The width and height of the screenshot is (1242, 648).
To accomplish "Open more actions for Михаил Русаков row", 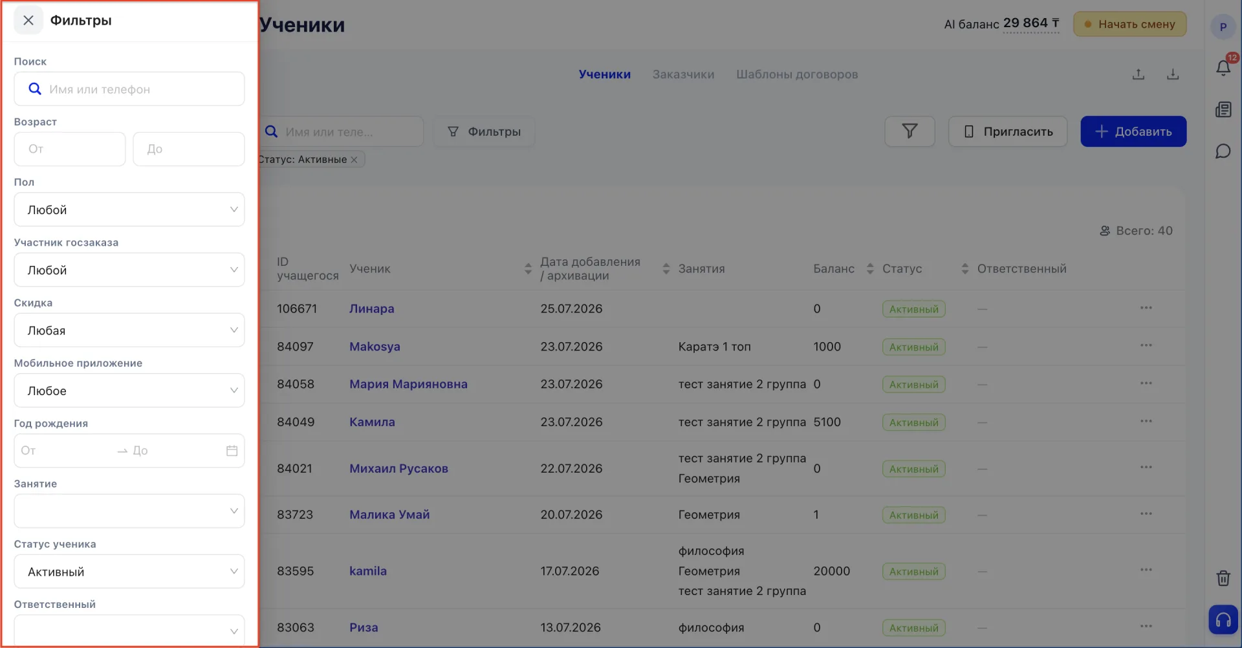I will click(1146, 467).
